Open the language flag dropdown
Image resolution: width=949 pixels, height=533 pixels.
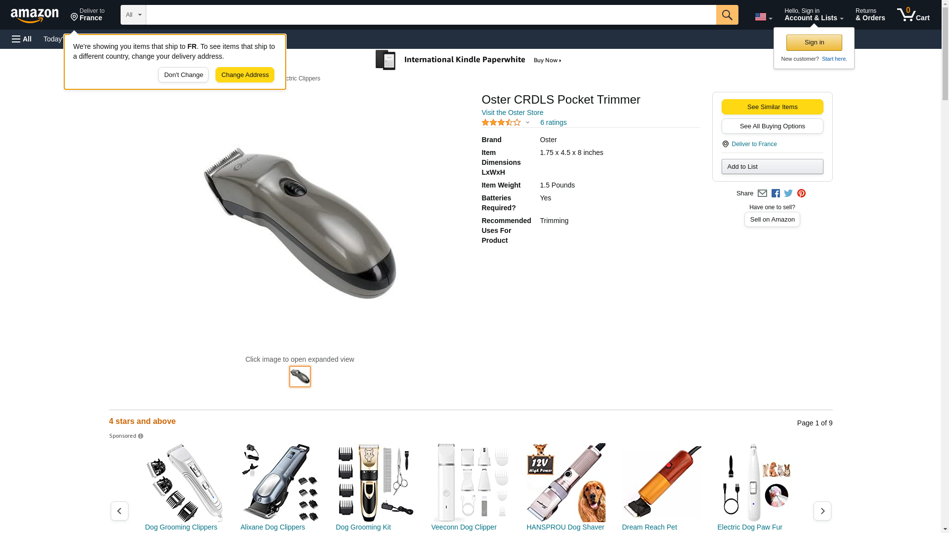(x=764, y=17)
